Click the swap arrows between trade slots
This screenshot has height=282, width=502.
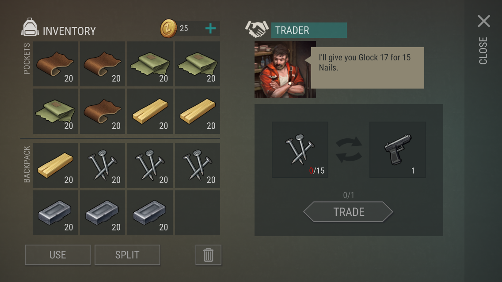pos(349,149)
